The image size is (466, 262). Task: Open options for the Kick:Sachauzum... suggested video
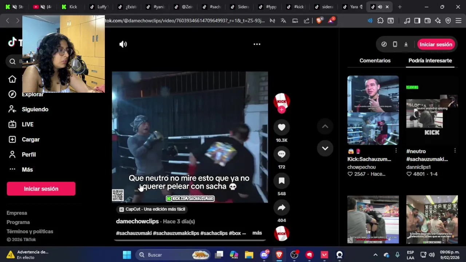tap(396, 151)
